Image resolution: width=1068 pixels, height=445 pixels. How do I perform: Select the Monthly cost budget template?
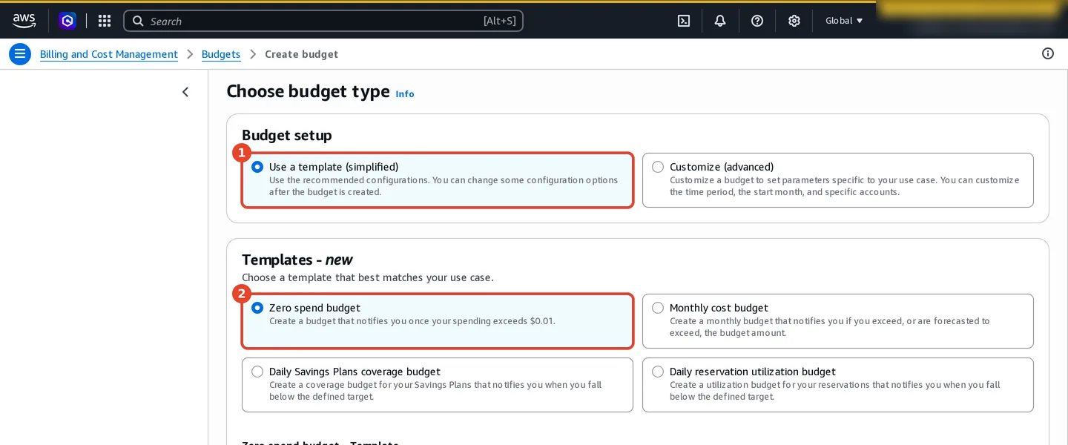pyautogui.click(x=838, y=321)
